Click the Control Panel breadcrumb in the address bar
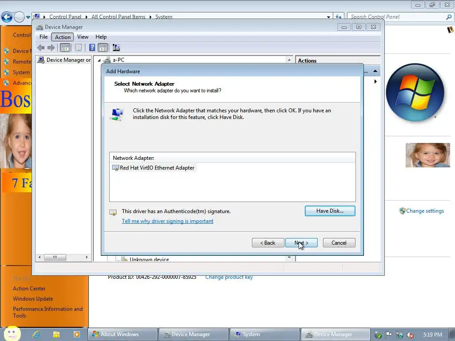This screenshot has height=341, width=455. pos(65,17)
